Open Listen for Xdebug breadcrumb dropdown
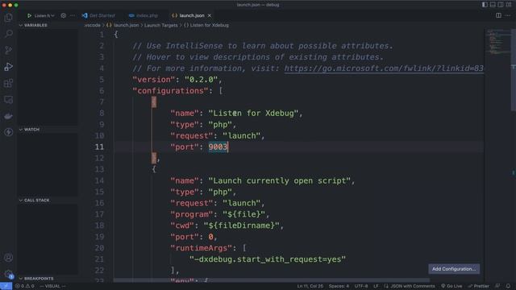 click(x=206, y=25)
